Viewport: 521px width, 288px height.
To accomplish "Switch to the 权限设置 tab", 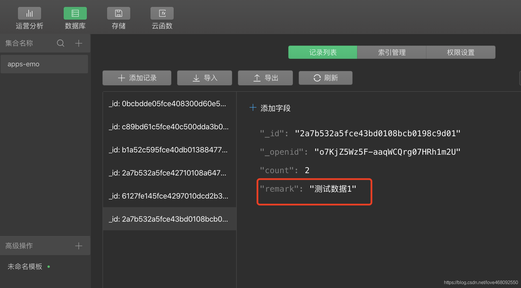I will coord(460,52).
